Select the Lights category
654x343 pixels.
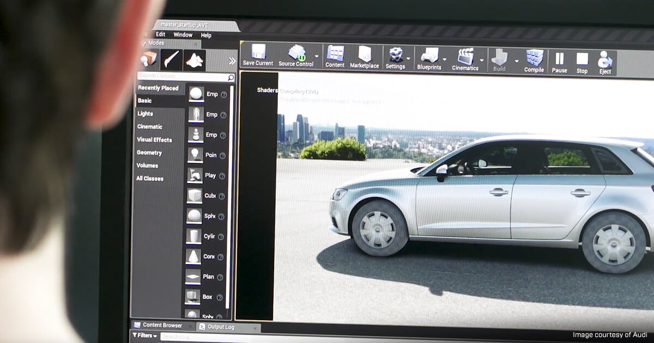tap(145, 114)
